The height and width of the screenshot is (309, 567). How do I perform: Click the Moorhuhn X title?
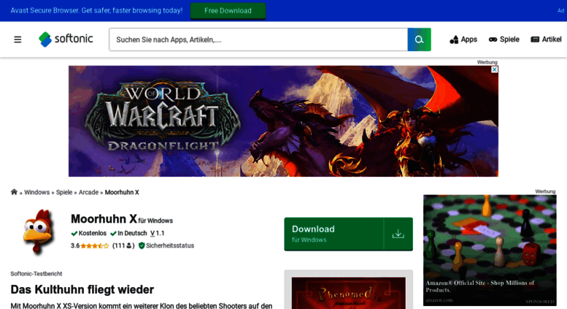(x=104, y=219)
